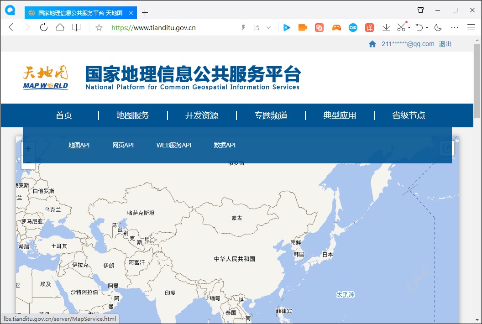The image size is (482, 324).
Task: Toggle the lightning bolt accelerator icon
Action: pyautogui.click(x=243, y=27)
